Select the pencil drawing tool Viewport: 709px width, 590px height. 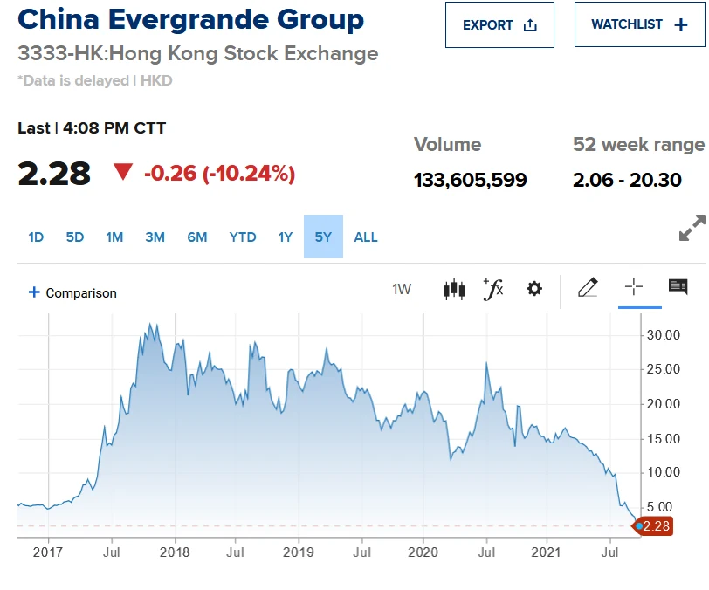click(x=588, y=287)
